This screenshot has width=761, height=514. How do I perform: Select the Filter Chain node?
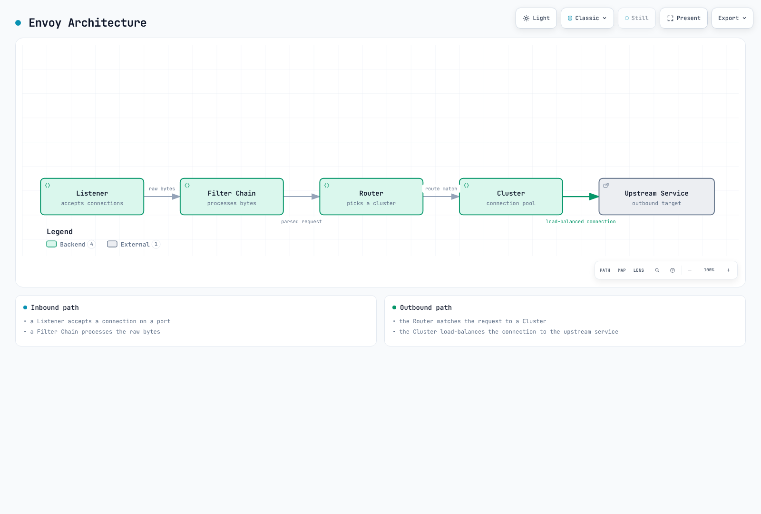232,197
